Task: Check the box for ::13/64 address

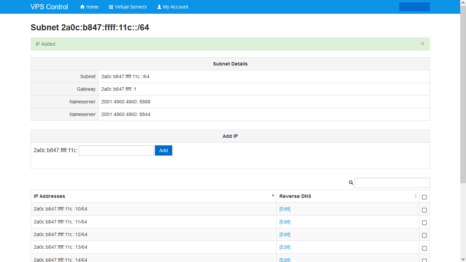Action: [x=424, y=248]
